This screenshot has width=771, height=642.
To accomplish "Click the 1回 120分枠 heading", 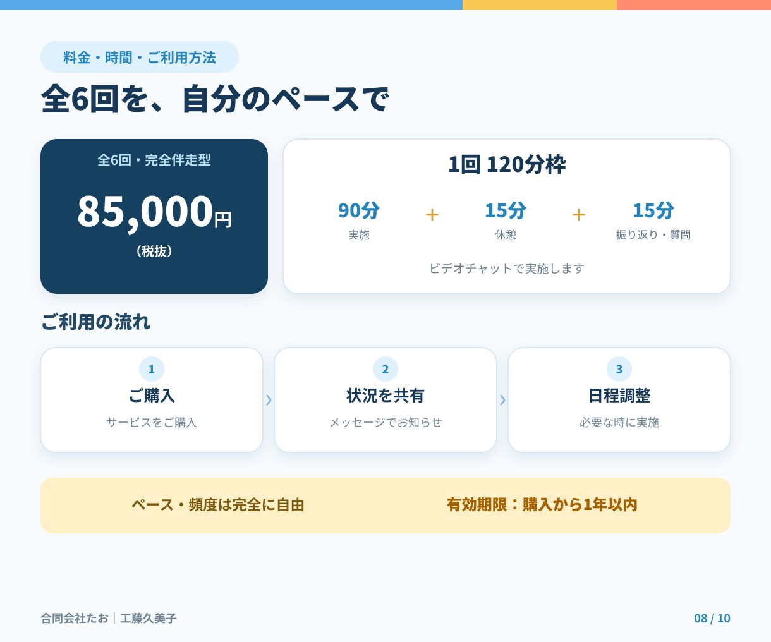I will [x=507, y=165].
